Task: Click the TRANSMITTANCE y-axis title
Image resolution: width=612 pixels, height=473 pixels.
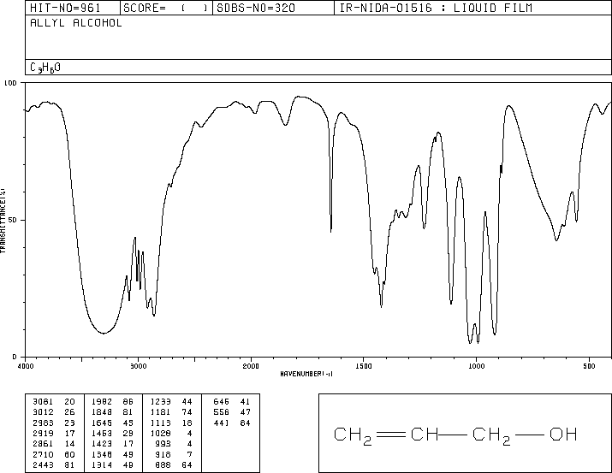Action: [3, 221]
